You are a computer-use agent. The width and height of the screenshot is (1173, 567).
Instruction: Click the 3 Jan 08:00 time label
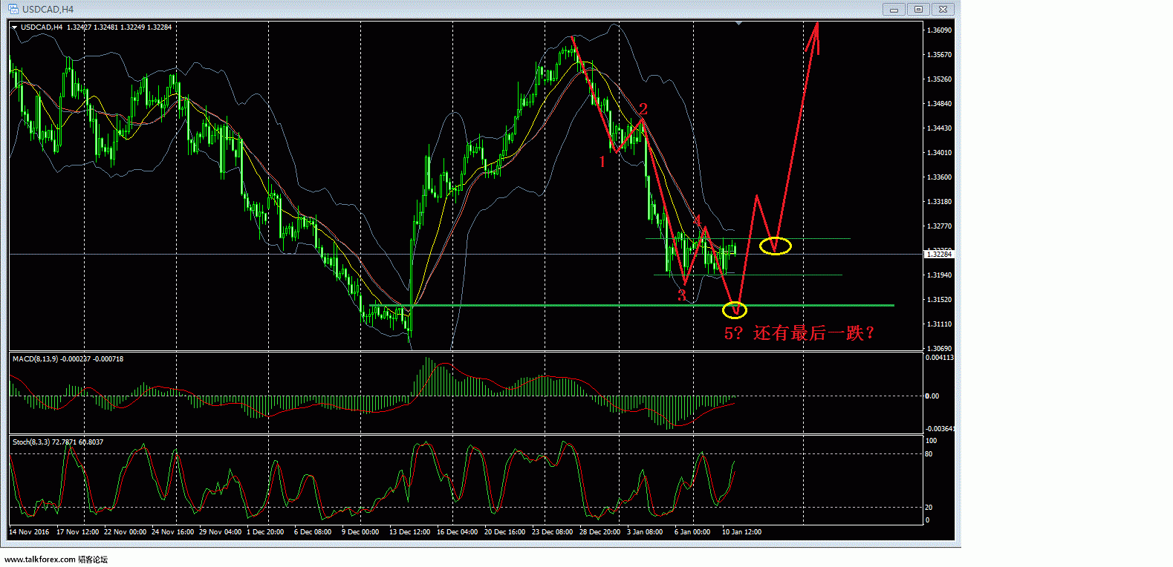click(x=645, y=532)
